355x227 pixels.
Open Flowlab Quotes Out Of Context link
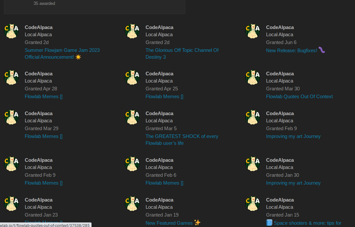click(299, 97)
